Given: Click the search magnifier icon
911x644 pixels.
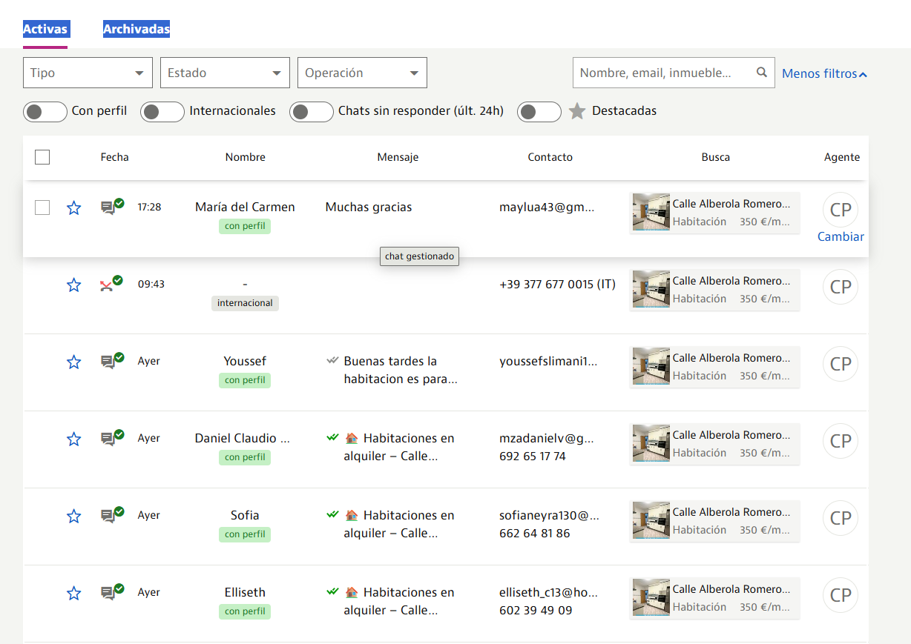Looking at the screenshot, I should [761, 73].
